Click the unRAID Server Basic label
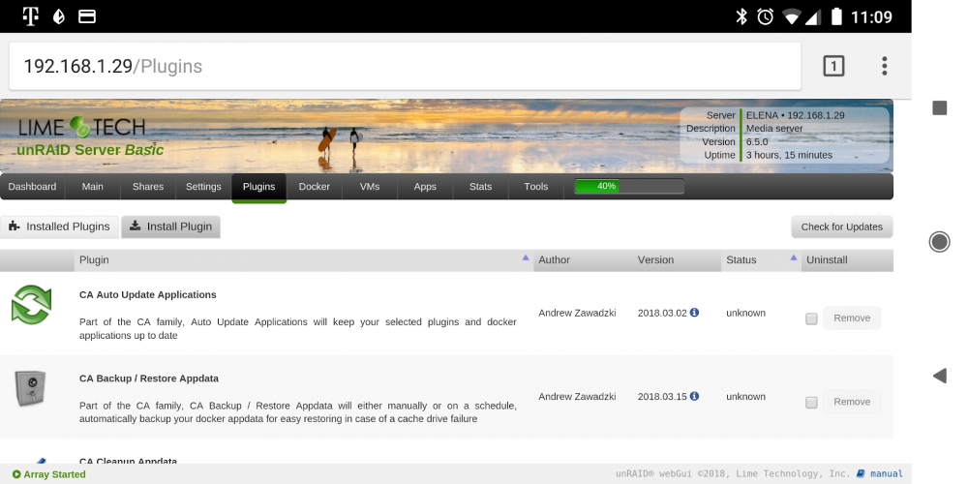 coord(90,150)
